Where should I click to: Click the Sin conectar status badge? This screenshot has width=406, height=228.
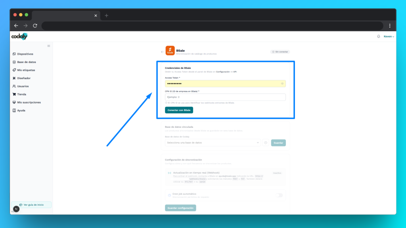click(280, 52)
